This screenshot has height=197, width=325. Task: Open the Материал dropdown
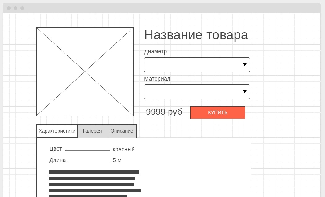[197, 92]
